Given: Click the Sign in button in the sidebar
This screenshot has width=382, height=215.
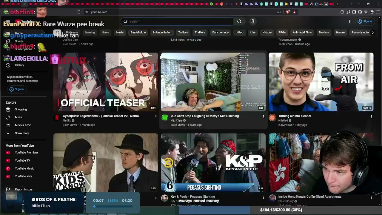Looking at the screenshot, I should 16,89.
